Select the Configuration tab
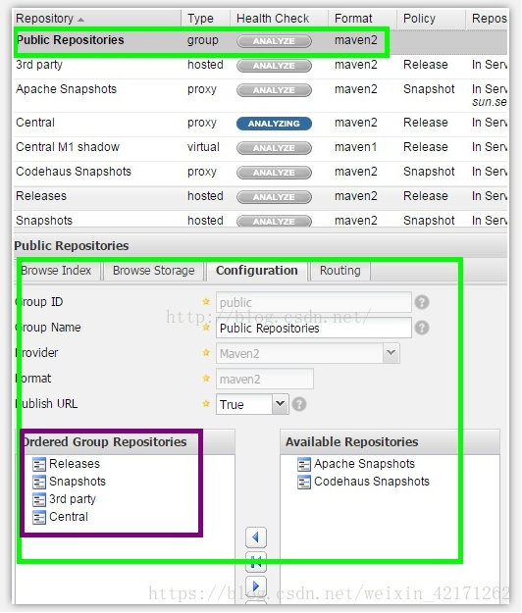The width and height of the screenshot is (522, 613). (256, 271)
